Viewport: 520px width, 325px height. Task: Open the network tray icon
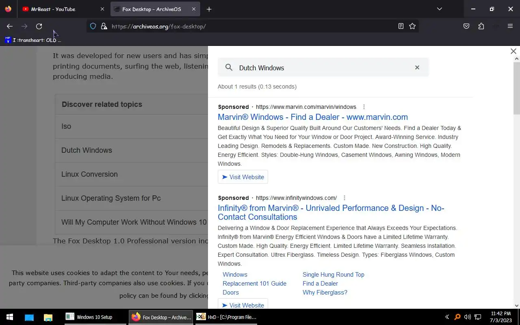point(478,317)
